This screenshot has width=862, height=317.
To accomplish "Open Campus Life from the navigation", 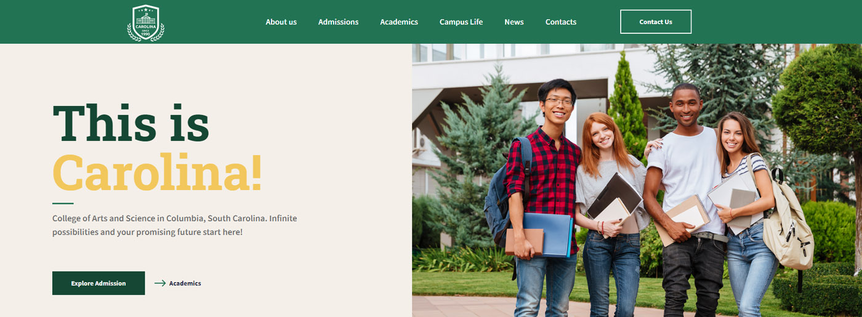I will click(461, 22).
